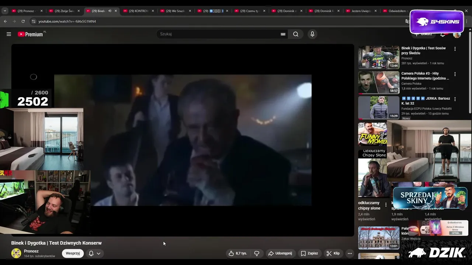
Task: Like the video with thumbs up
Action: (238, 253)
